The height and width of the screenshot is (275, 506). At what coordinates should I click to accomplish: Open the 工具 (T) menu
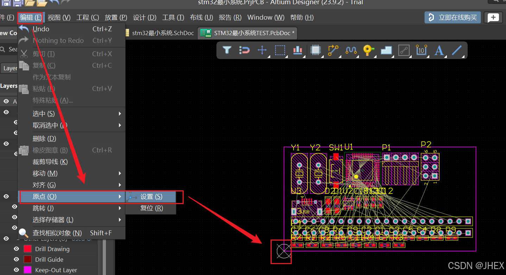pos(173,17)
